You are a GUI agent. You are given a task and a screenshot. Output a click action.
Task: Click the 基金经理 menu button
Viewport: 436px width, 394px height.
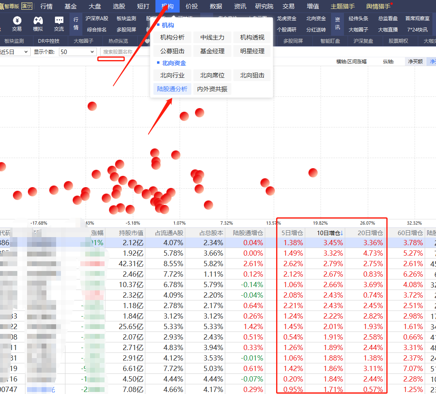[212, 51]
